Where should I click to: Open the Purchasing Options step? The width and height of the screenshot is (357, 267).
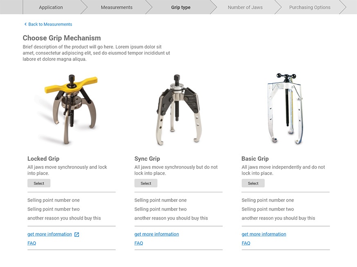pos(310,7)
